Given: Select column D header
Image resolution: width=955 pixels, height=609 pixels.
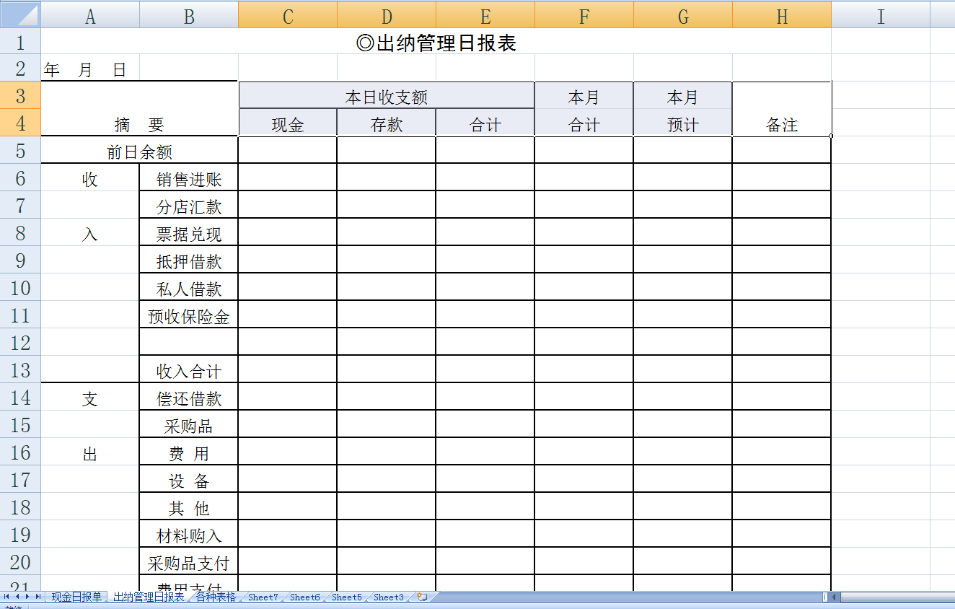Looking at the screenshot, I should pyautogui.click(x=387, y=14).
